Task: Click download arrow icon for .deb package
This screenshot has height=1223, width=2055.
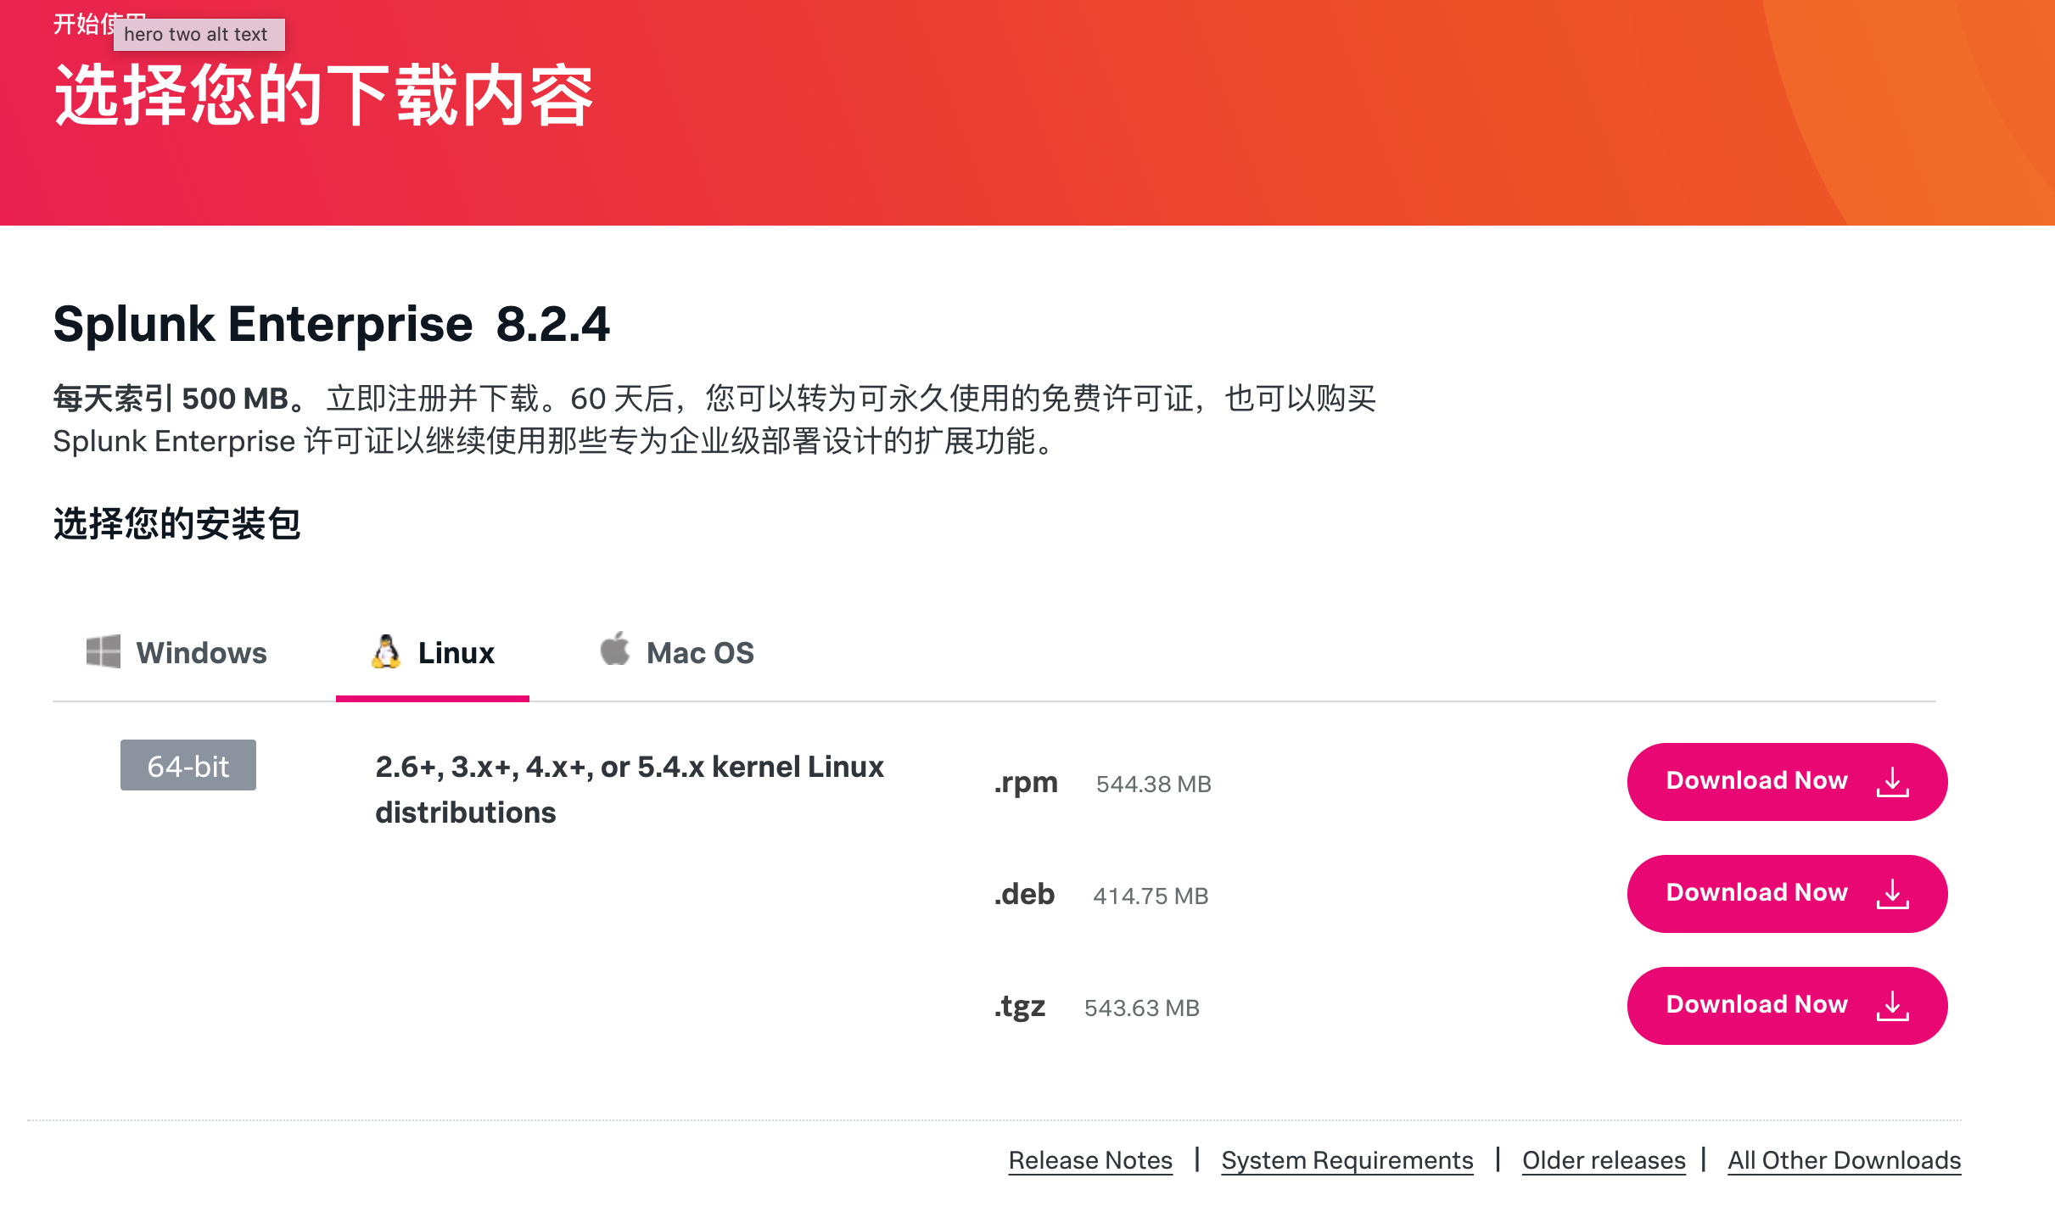Action: click(x=1892, y=894)
